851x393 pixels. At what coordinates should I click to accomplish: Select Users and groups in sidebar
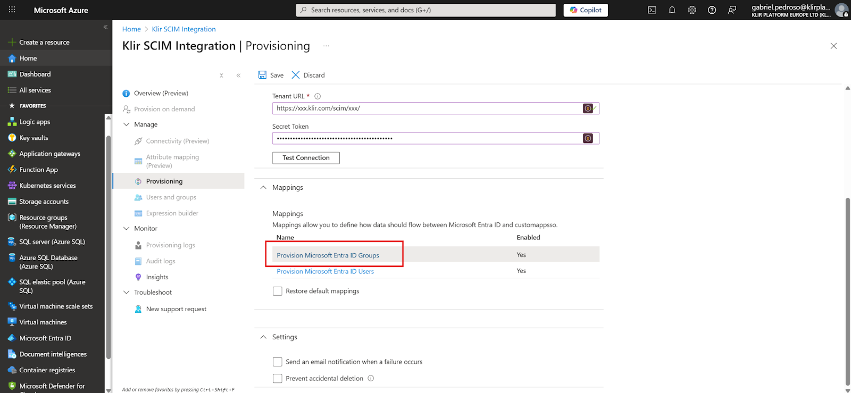pos(171,197)
